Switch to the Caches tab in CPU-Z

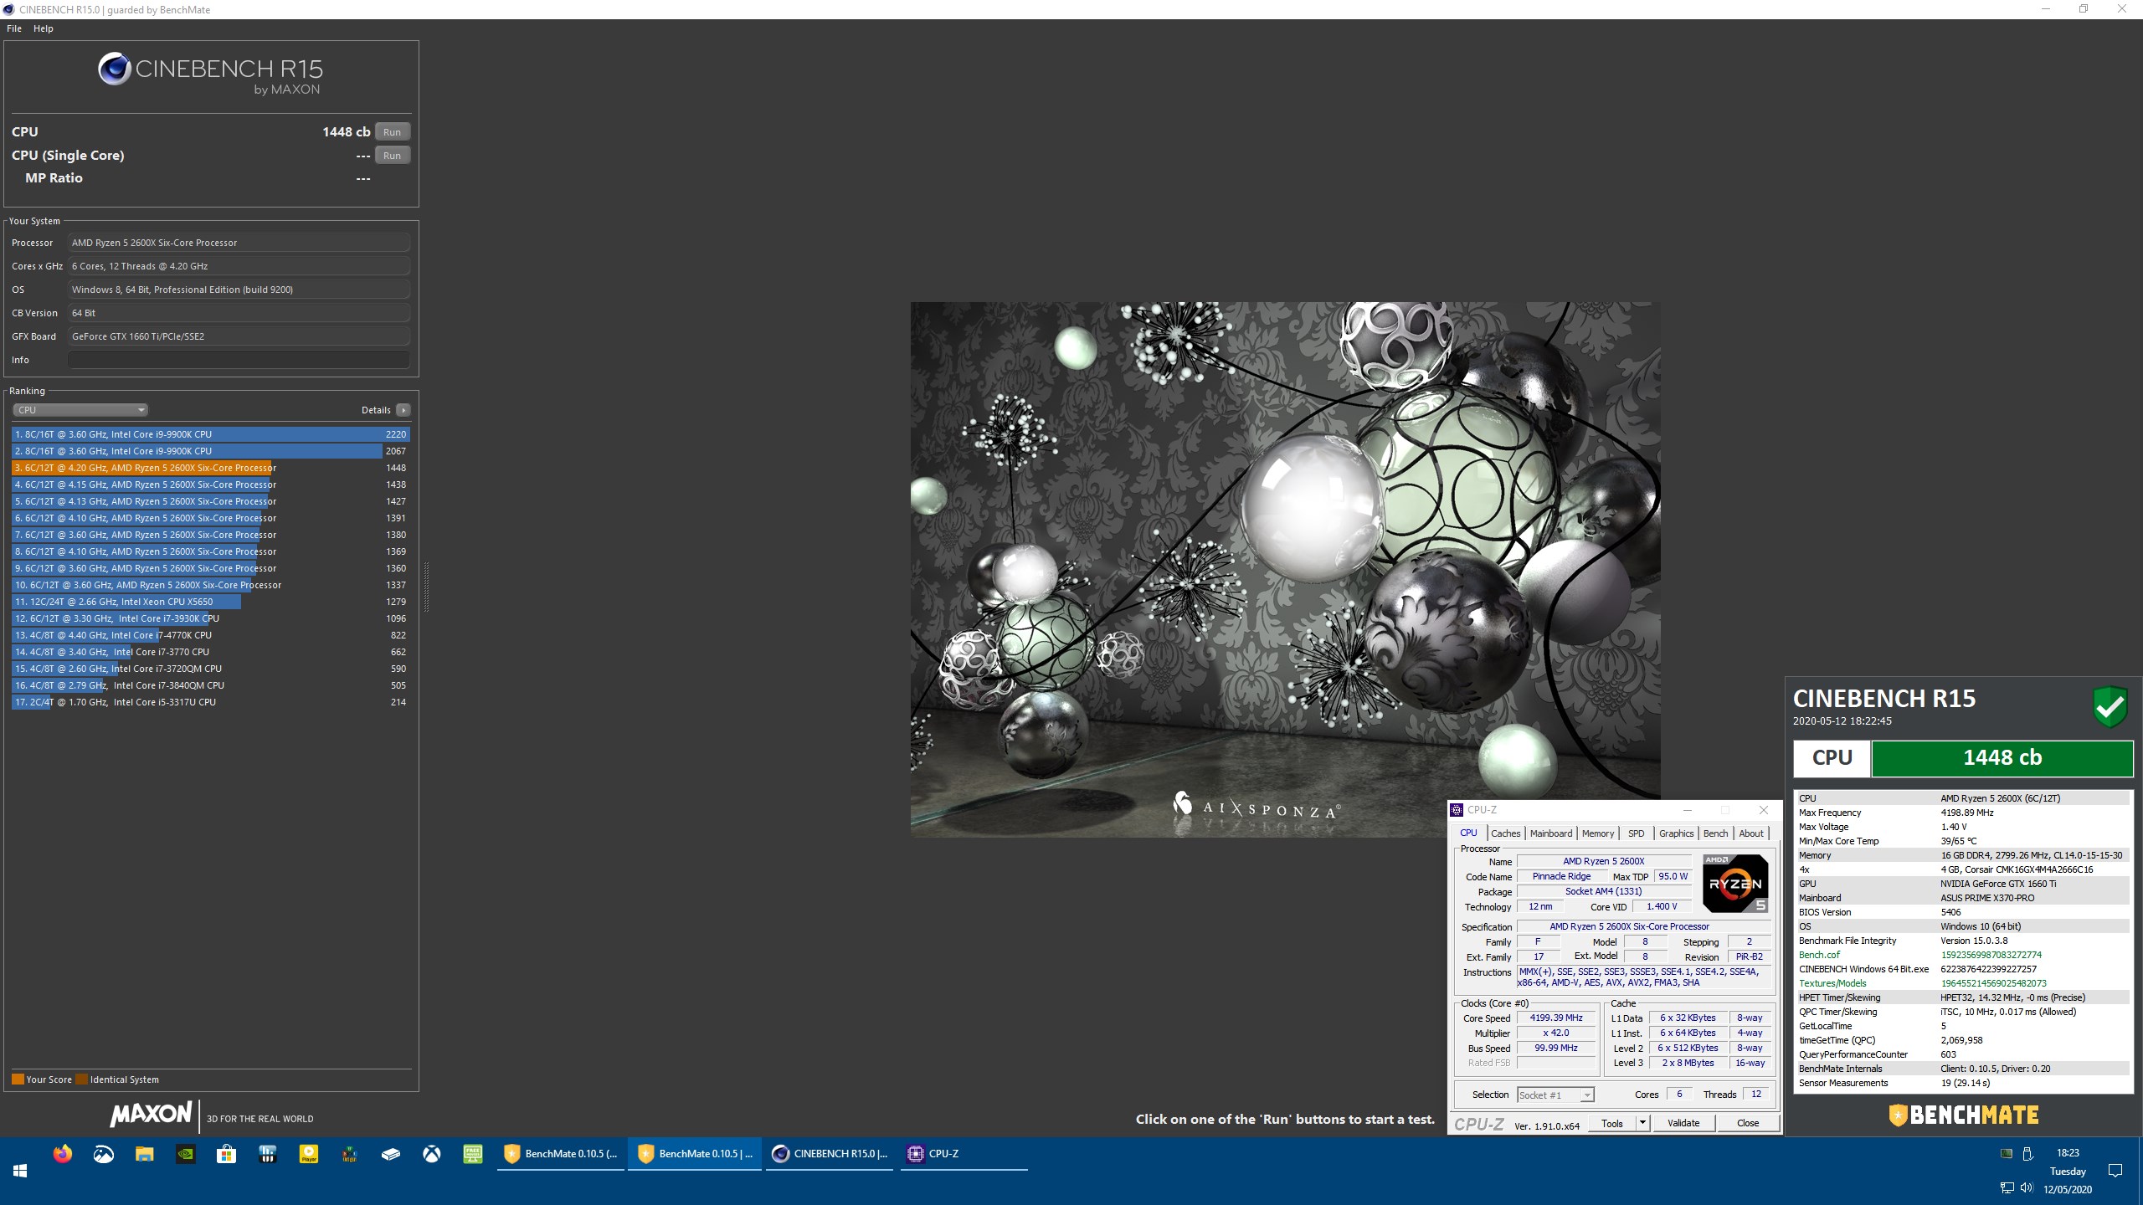(1505, 833)
